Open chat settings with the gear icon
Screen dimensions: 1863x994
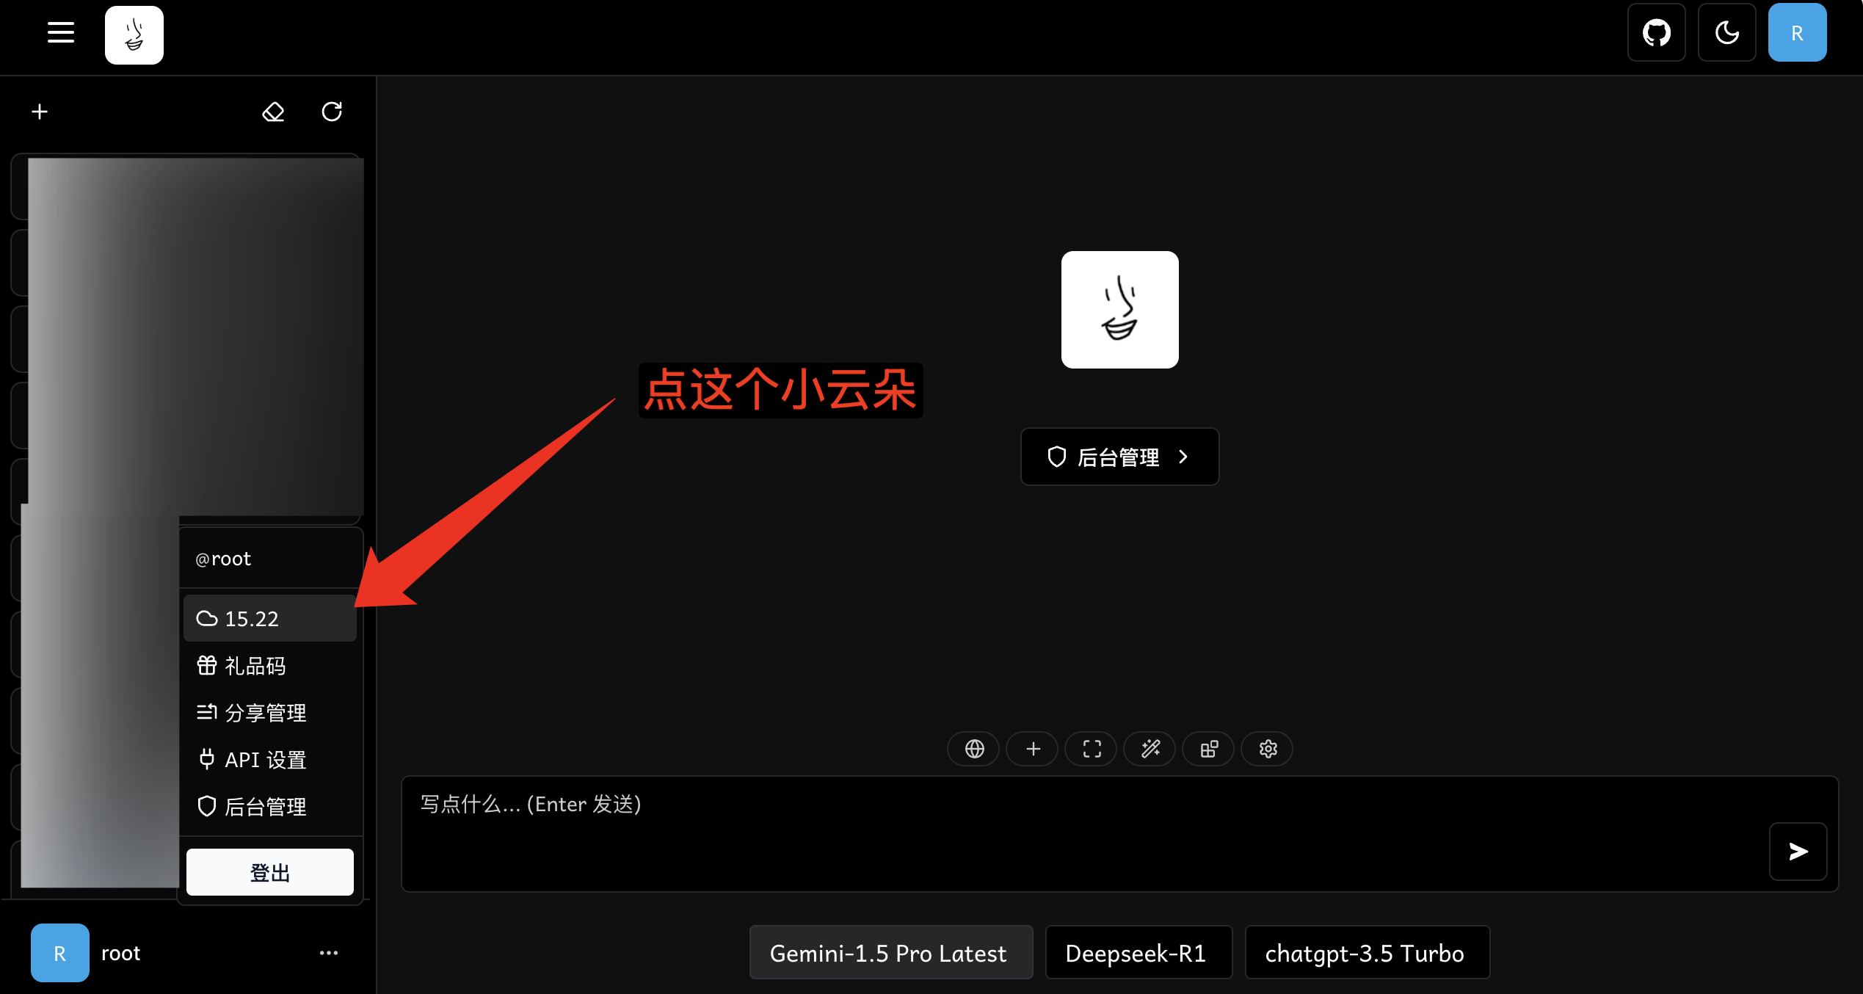coord(1268,749)
